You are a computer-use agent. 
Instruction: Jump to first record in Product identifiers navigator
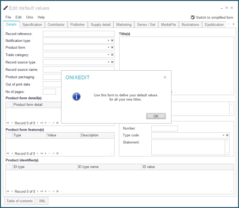click(x=8, y=191)
